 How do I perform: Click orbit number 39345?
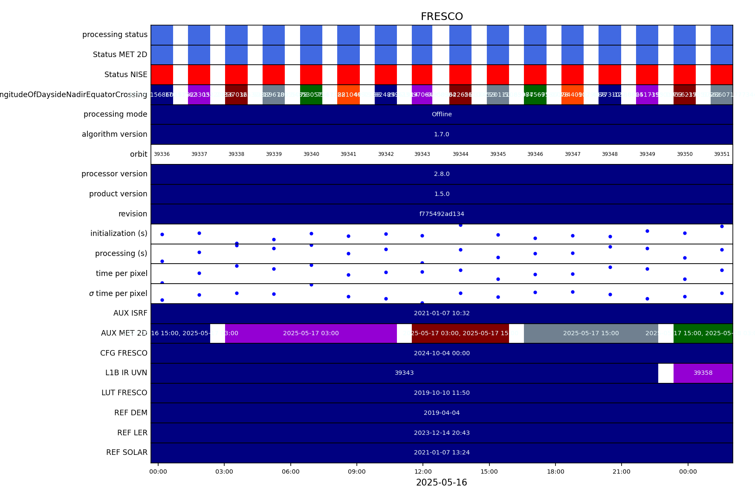pyautogui.click(x=498, y=154)
